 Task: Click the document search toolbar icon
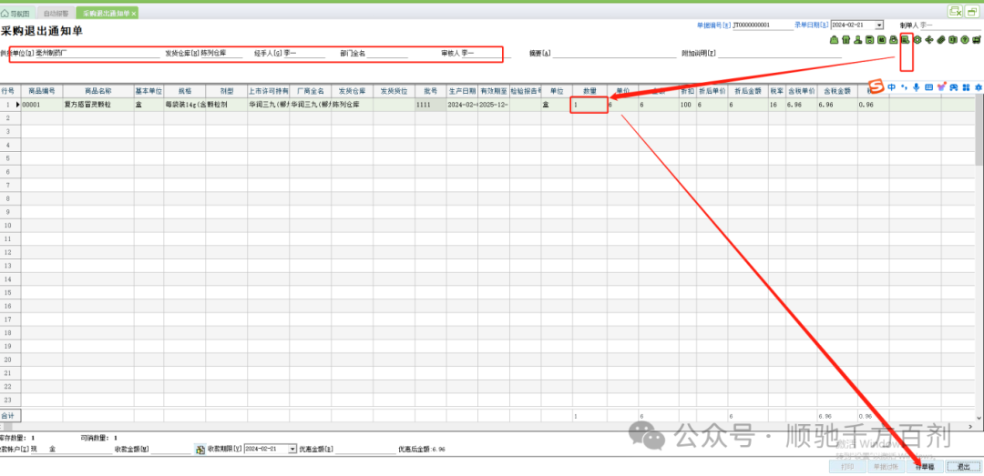pyautogui.click(x=905, y=40)
